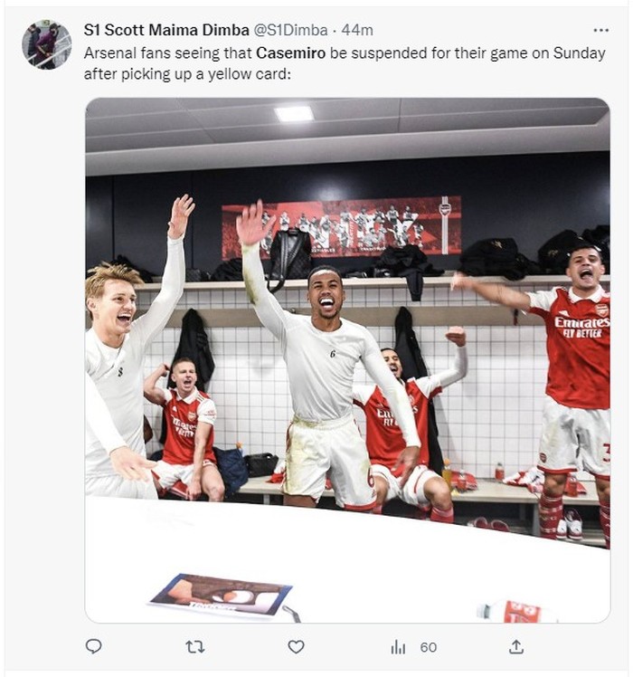Open the three-dot more options menu

click(600, 31)
